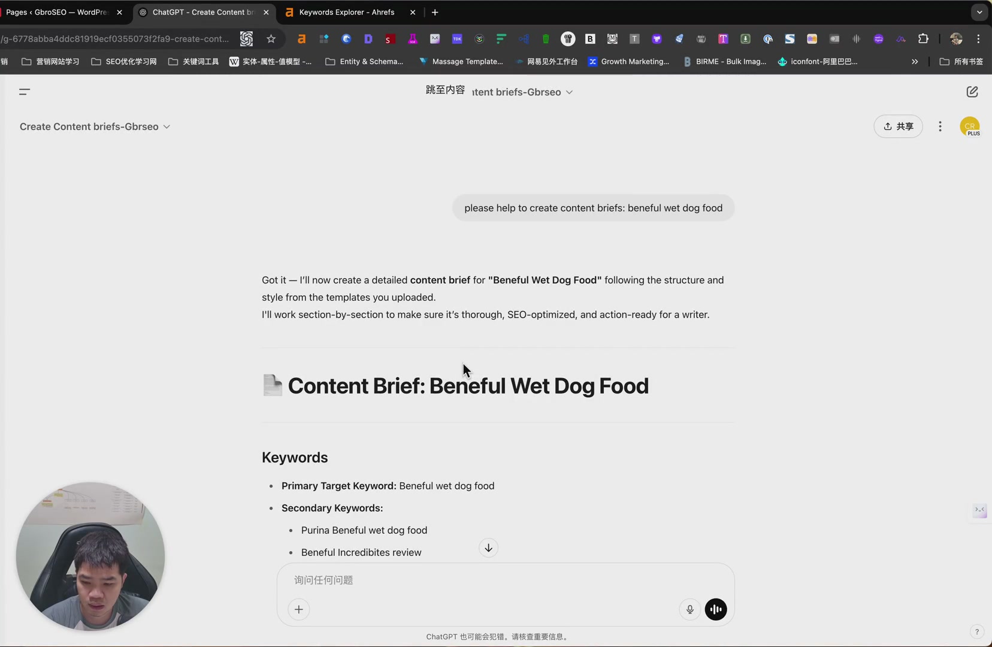This screenshot has height=647, width=992.
Task: Click the browser address bar URL
Action: click(x=115, y=39)
